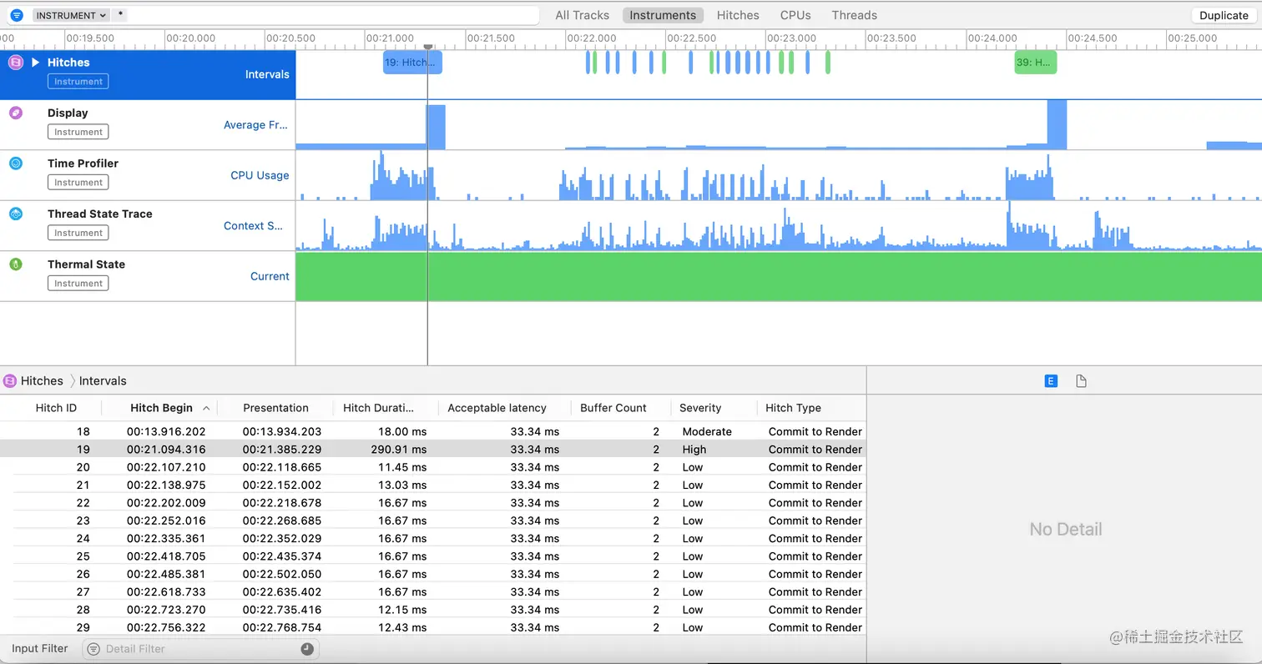Click the Hitches breadcrumb icon
Viewport: 1262px width, 664px height.
click(x=10, y=381)
